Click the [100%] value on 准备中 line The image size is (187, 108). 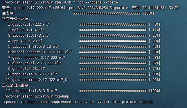148,13
